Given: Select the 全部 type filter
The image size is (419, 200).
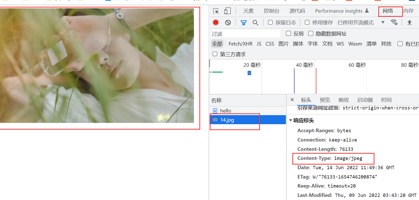Looking at the screenshot, I should pos(217,44).
